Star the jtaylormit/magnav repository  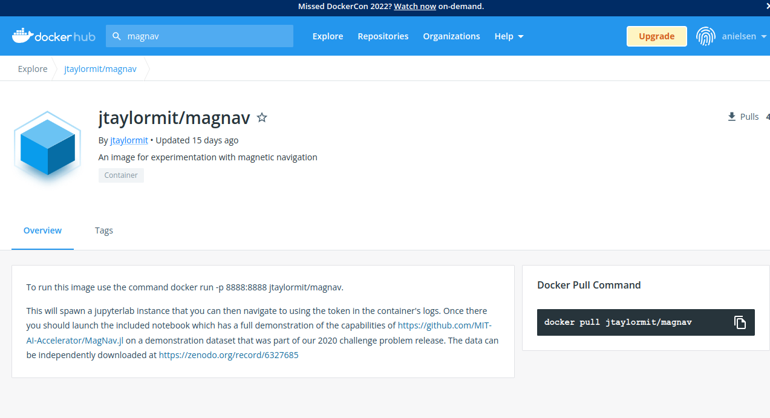(262, 117)
